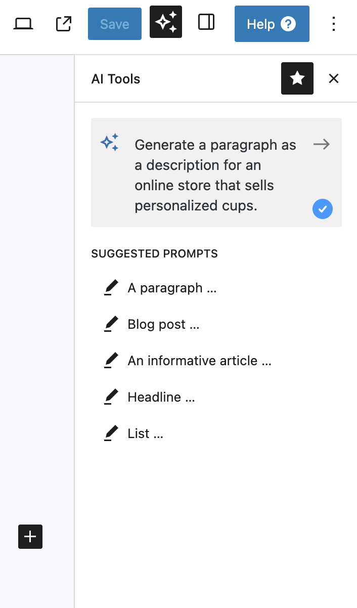Toggle the settings sidebar panel icon
This screenshot has width=357, height=608.
[206, 22]
